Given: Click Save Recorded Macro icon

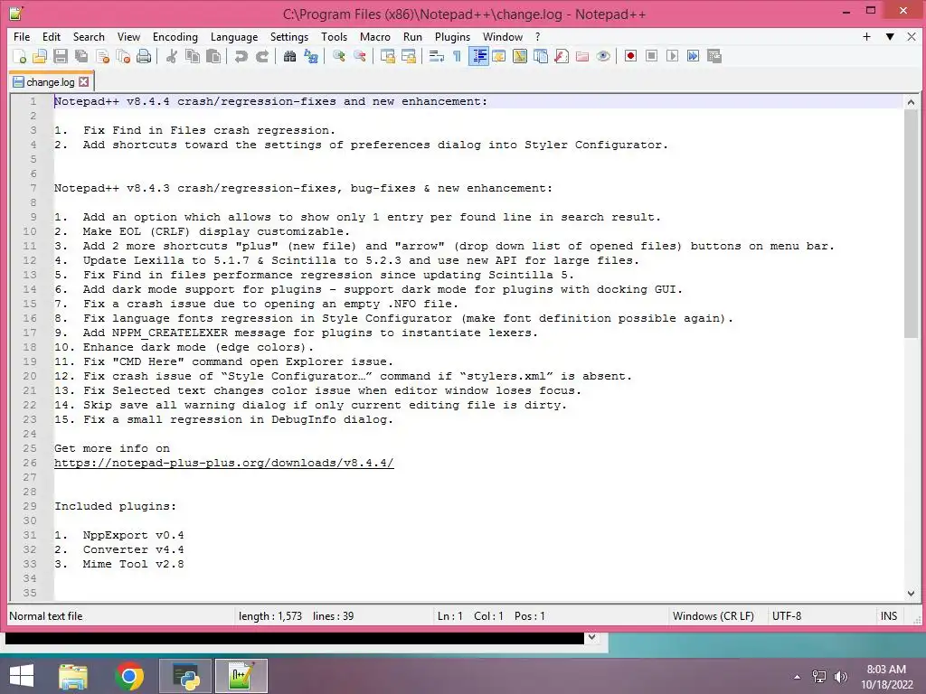Looking at the screenshot, I should coord(714,56).
